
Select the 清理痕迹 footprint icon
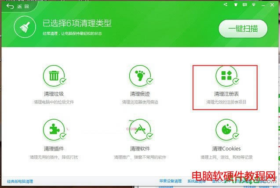(140, 76)
